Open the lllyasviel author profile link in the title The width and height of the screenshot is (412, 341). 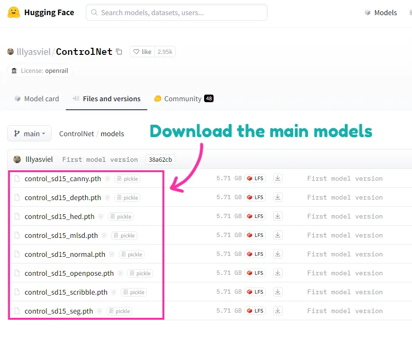(34, 52)
